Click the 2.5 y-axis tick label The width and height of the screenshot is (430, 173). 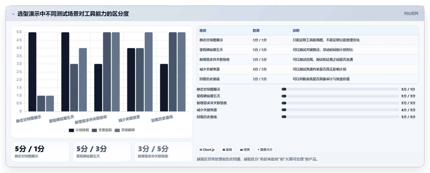[x=19, y=72]
